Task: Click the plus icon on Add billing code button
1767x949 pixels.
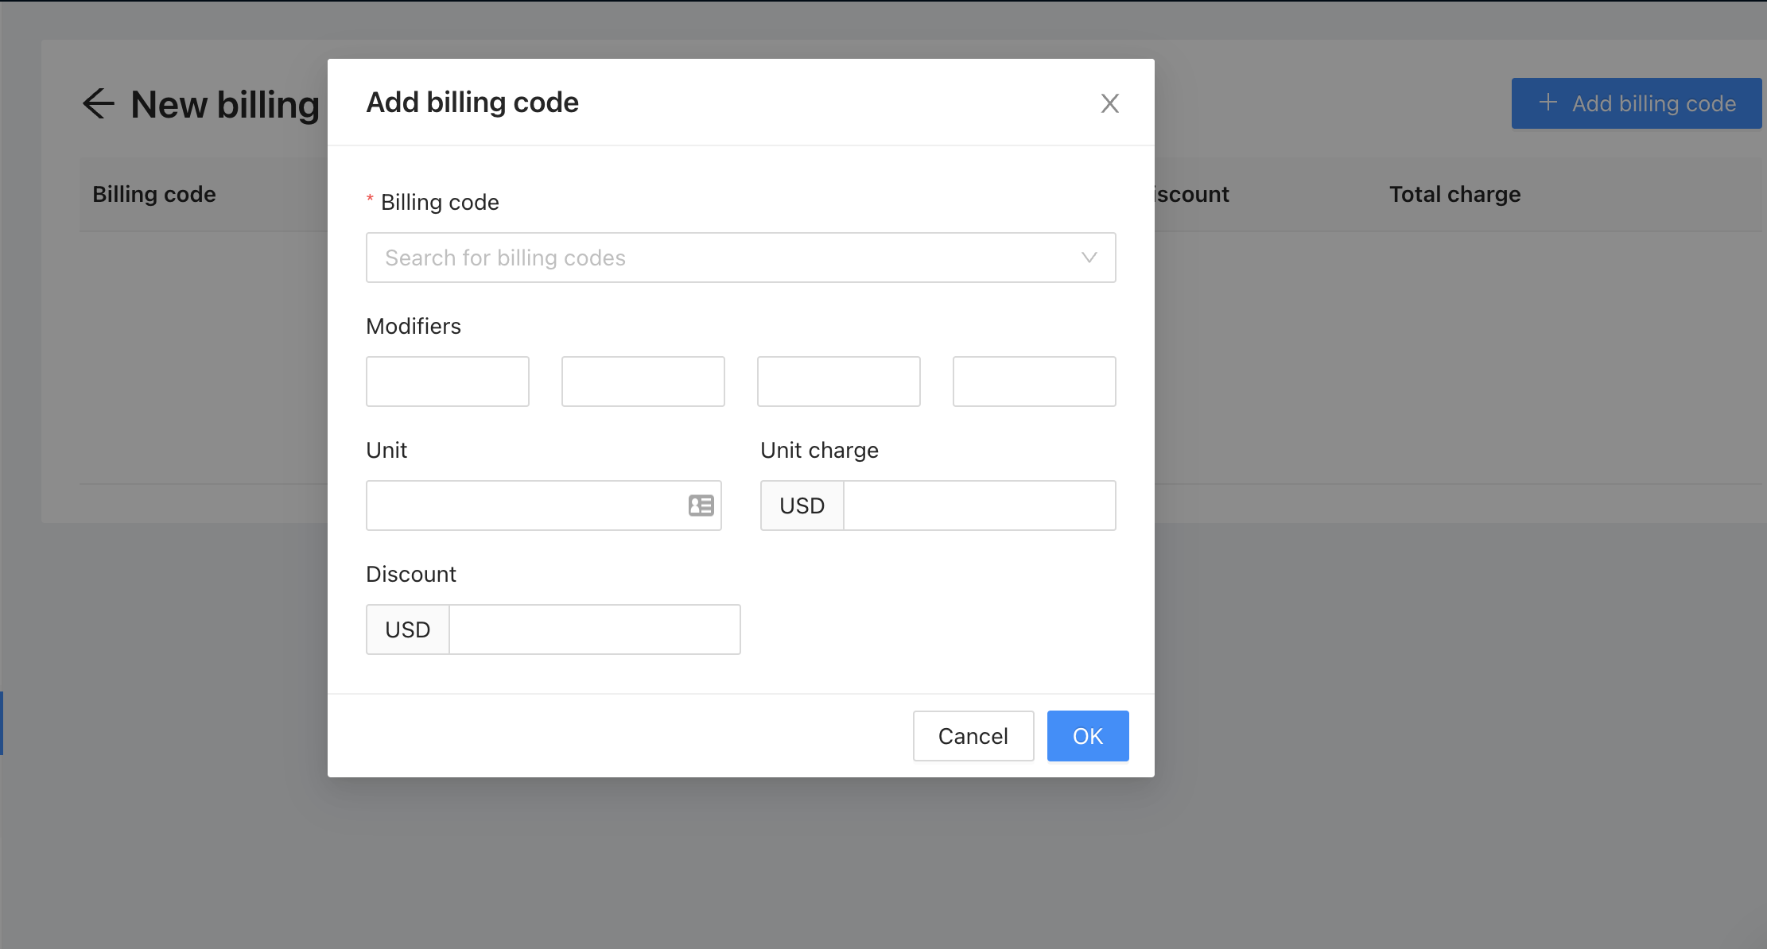Action: point(1548,103)
